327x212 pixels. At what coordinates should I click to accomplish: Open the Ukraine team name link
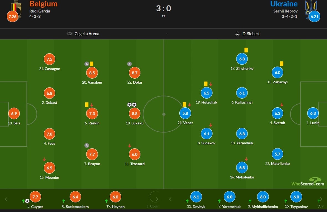[284, 4]
